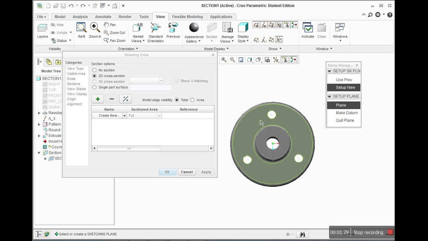Click the green plus add-section button
Image resolution: width=428 pixels, height=241 pixels.
pyautogui.click(x=98, y=99)
